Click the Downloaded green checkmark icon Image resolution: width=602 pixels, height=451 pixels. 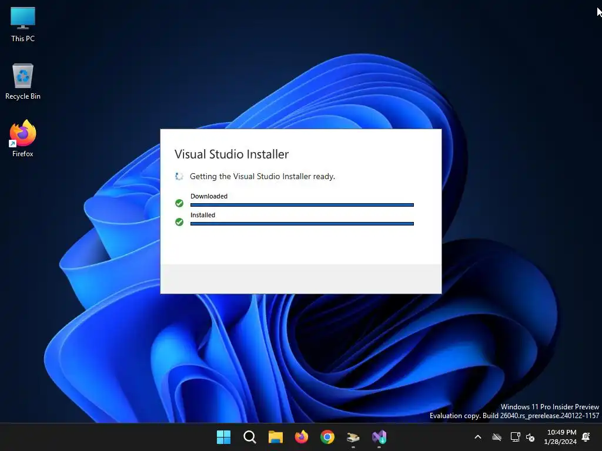click(x=179, y=203)
